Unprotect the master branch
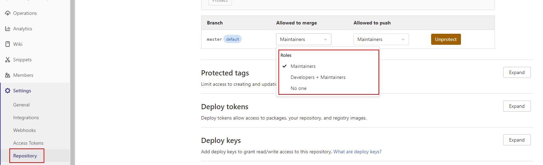This screenshot has width=543, height=165. pyautogui.click(x=446, y=39)
